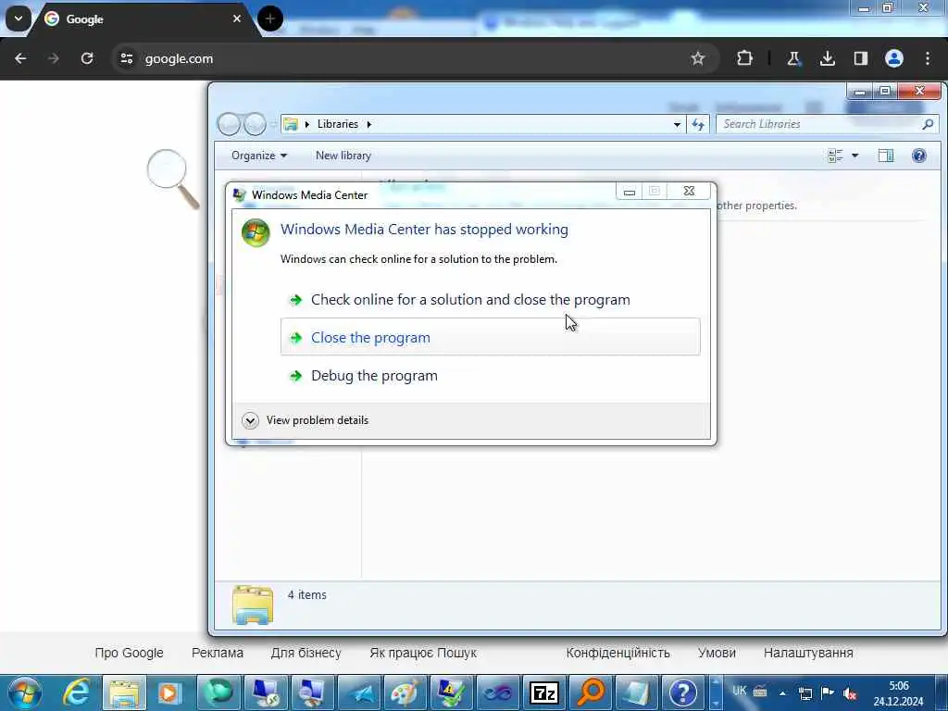Open the Конфіденційність footer link
The width and height of the screenshot is (948, 711).
click(x=617, y=653)
